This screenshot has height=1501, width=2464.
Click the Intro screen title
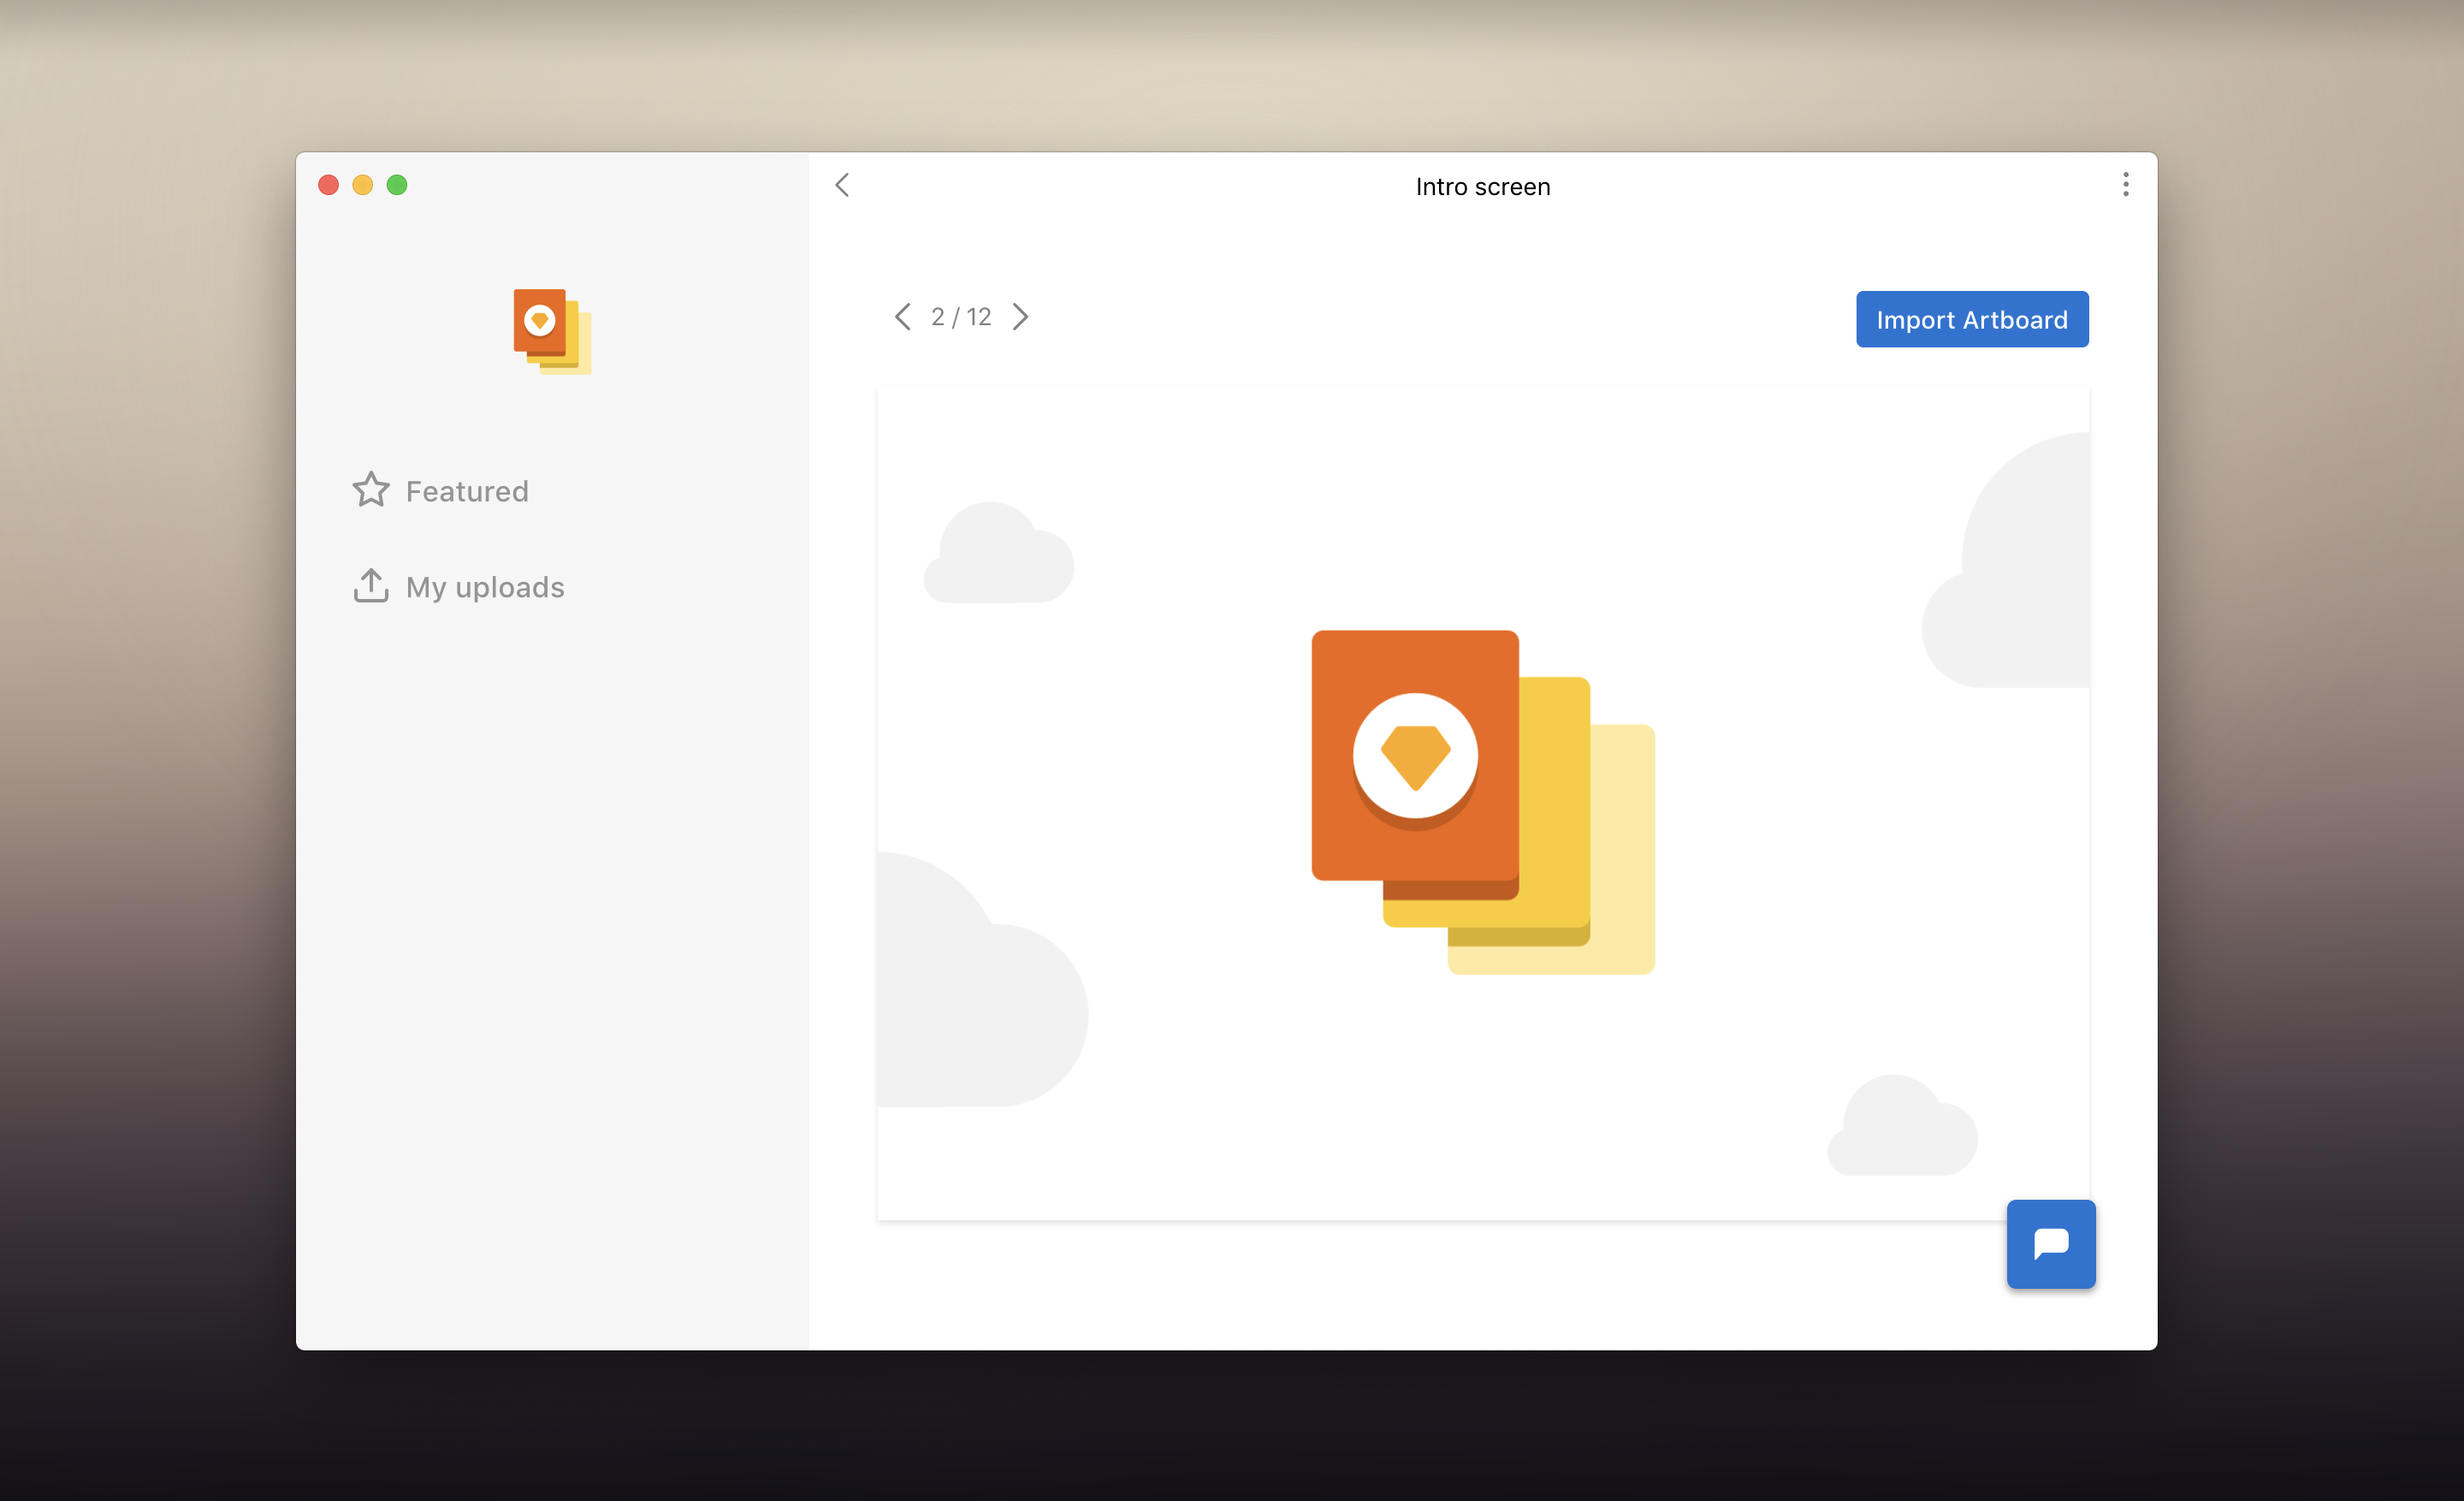(x=1482, y=187)
